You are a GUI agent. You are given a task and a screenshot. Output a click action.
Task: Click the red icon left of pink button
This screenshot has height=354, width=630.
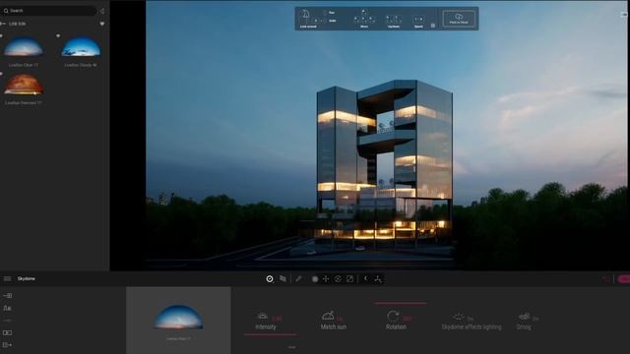point(606,279)
